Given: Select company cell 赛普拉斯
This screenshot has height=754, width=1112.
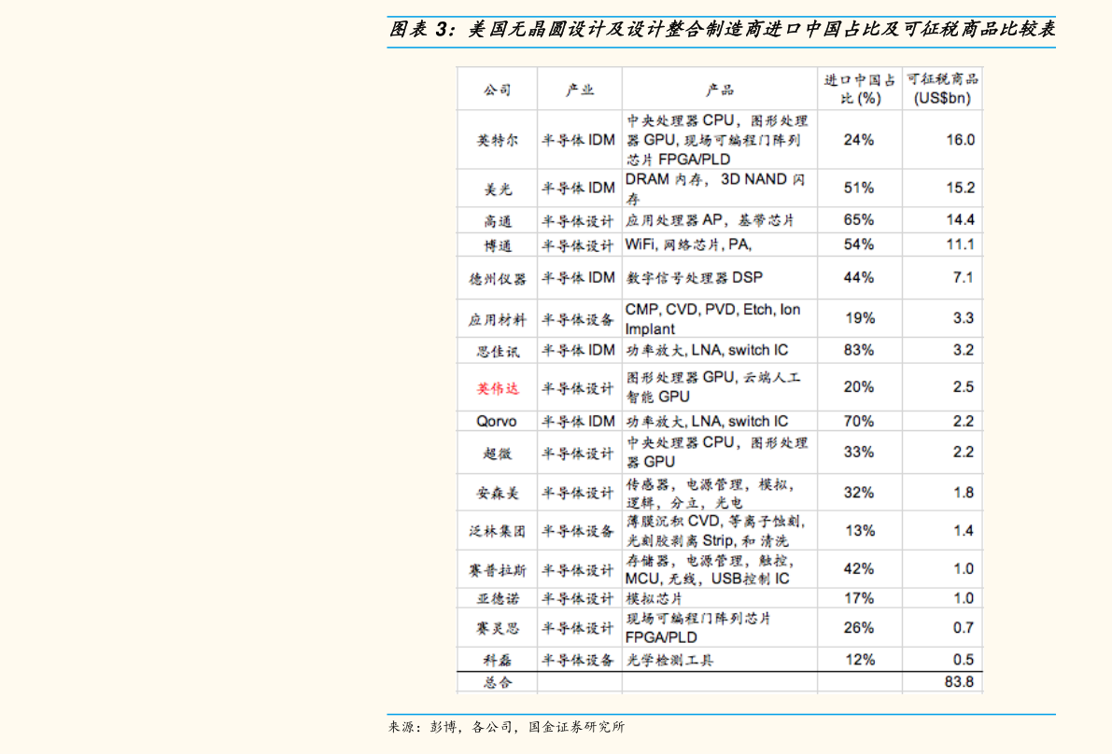Looking at the screenshot, I should [x=497, y=570].
